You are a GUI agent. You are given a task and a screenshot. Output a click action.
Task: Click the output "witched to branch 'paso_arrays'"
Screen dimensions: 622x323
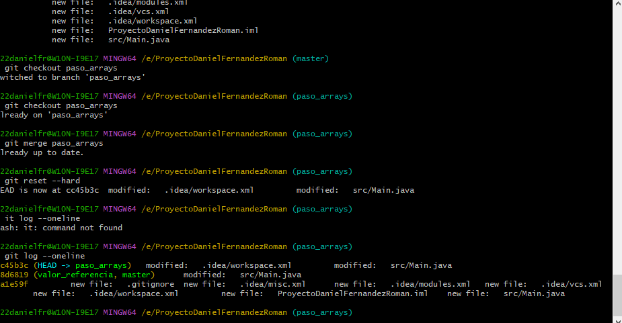pyautogui.click(x=73, y=78)
